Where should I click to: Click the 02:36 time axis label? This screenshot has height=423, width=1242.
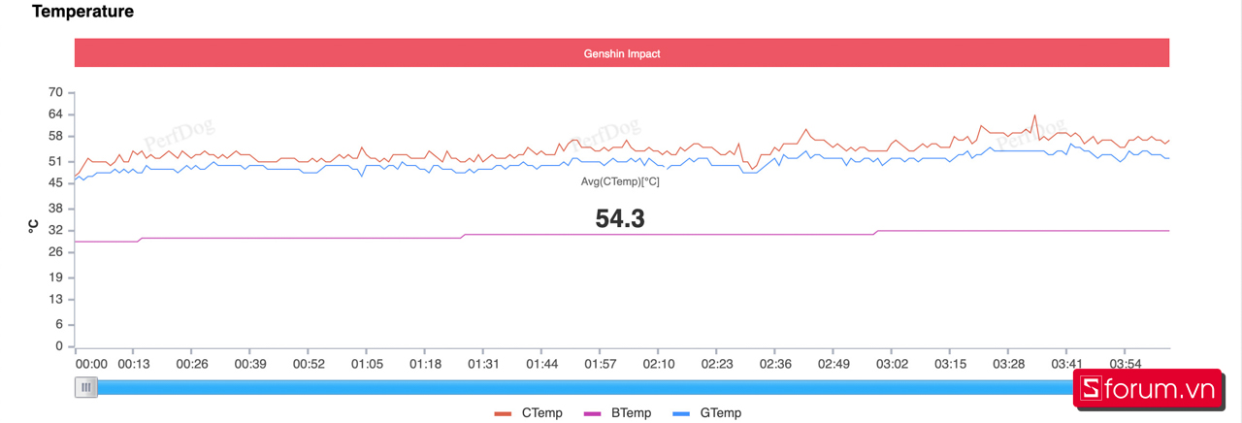[774, 364]
